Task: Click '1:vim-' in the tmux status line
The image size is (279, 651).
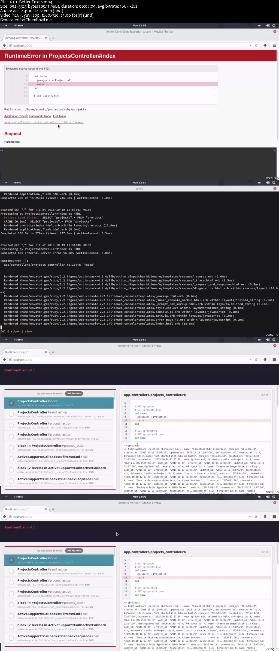Action: [26, 331]
